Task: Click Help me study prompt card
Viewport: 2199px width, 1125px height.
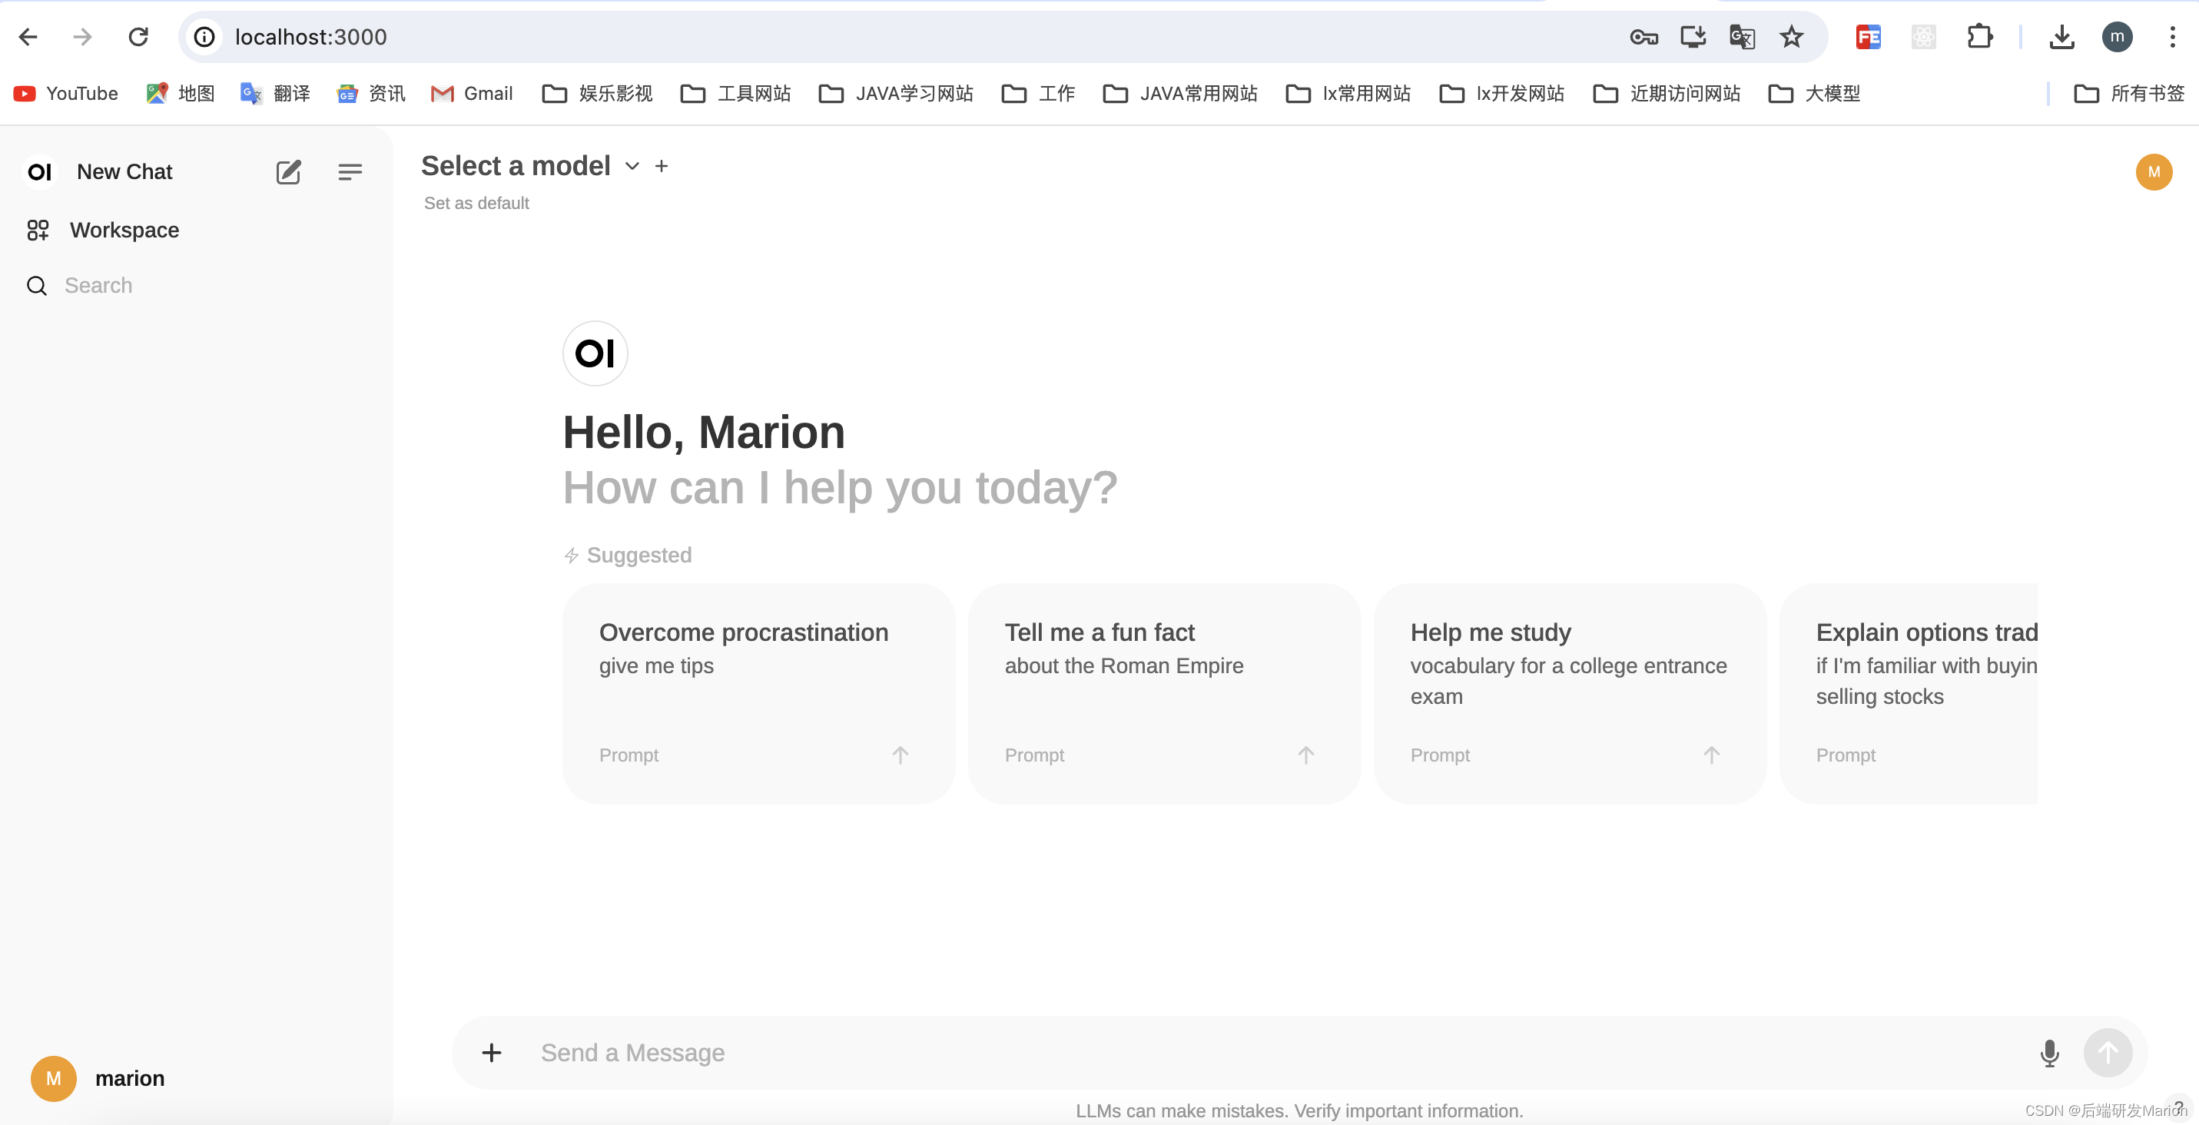Action: pos(1569,692)
